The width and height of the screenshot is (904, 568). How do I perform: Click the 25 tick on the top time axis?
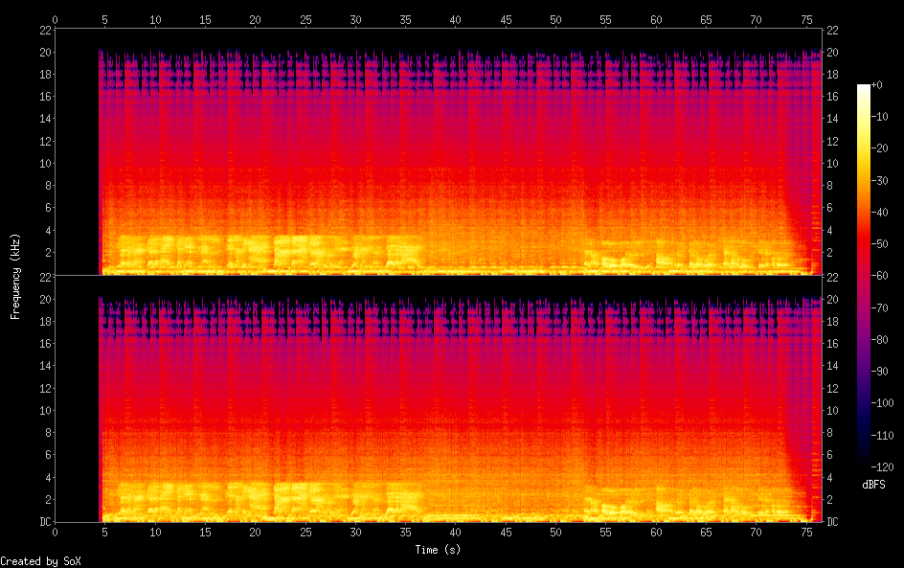point(305,19)
